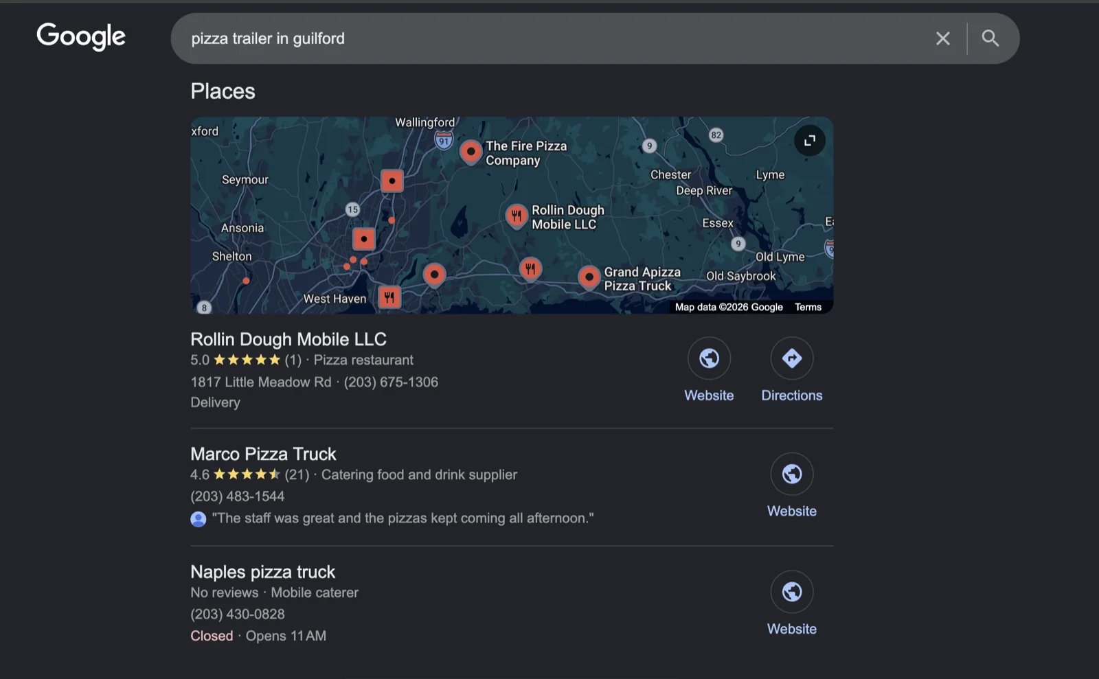The height and width of the screenshot is (679, 1099).
Task: Open Naples pizza truck listing
Action: pos(262,572)
